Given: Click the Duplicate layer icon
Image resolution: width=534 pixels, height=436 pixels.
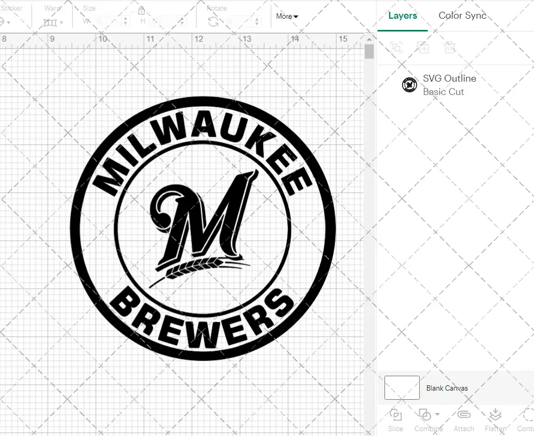Looking at the screenshot, I should [x=423, y=47].
